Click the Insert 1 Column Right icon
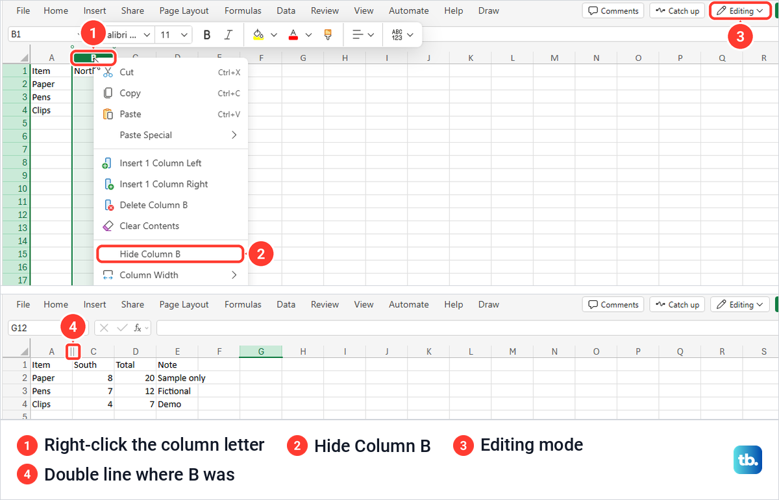779x500 pixels. tap(108, 184)
